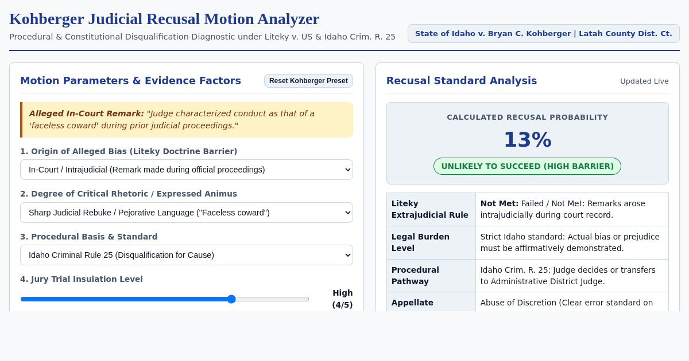Click the Liteky Extrajudicial Rule table cell

pyautogui.click(x=431, y=209)
